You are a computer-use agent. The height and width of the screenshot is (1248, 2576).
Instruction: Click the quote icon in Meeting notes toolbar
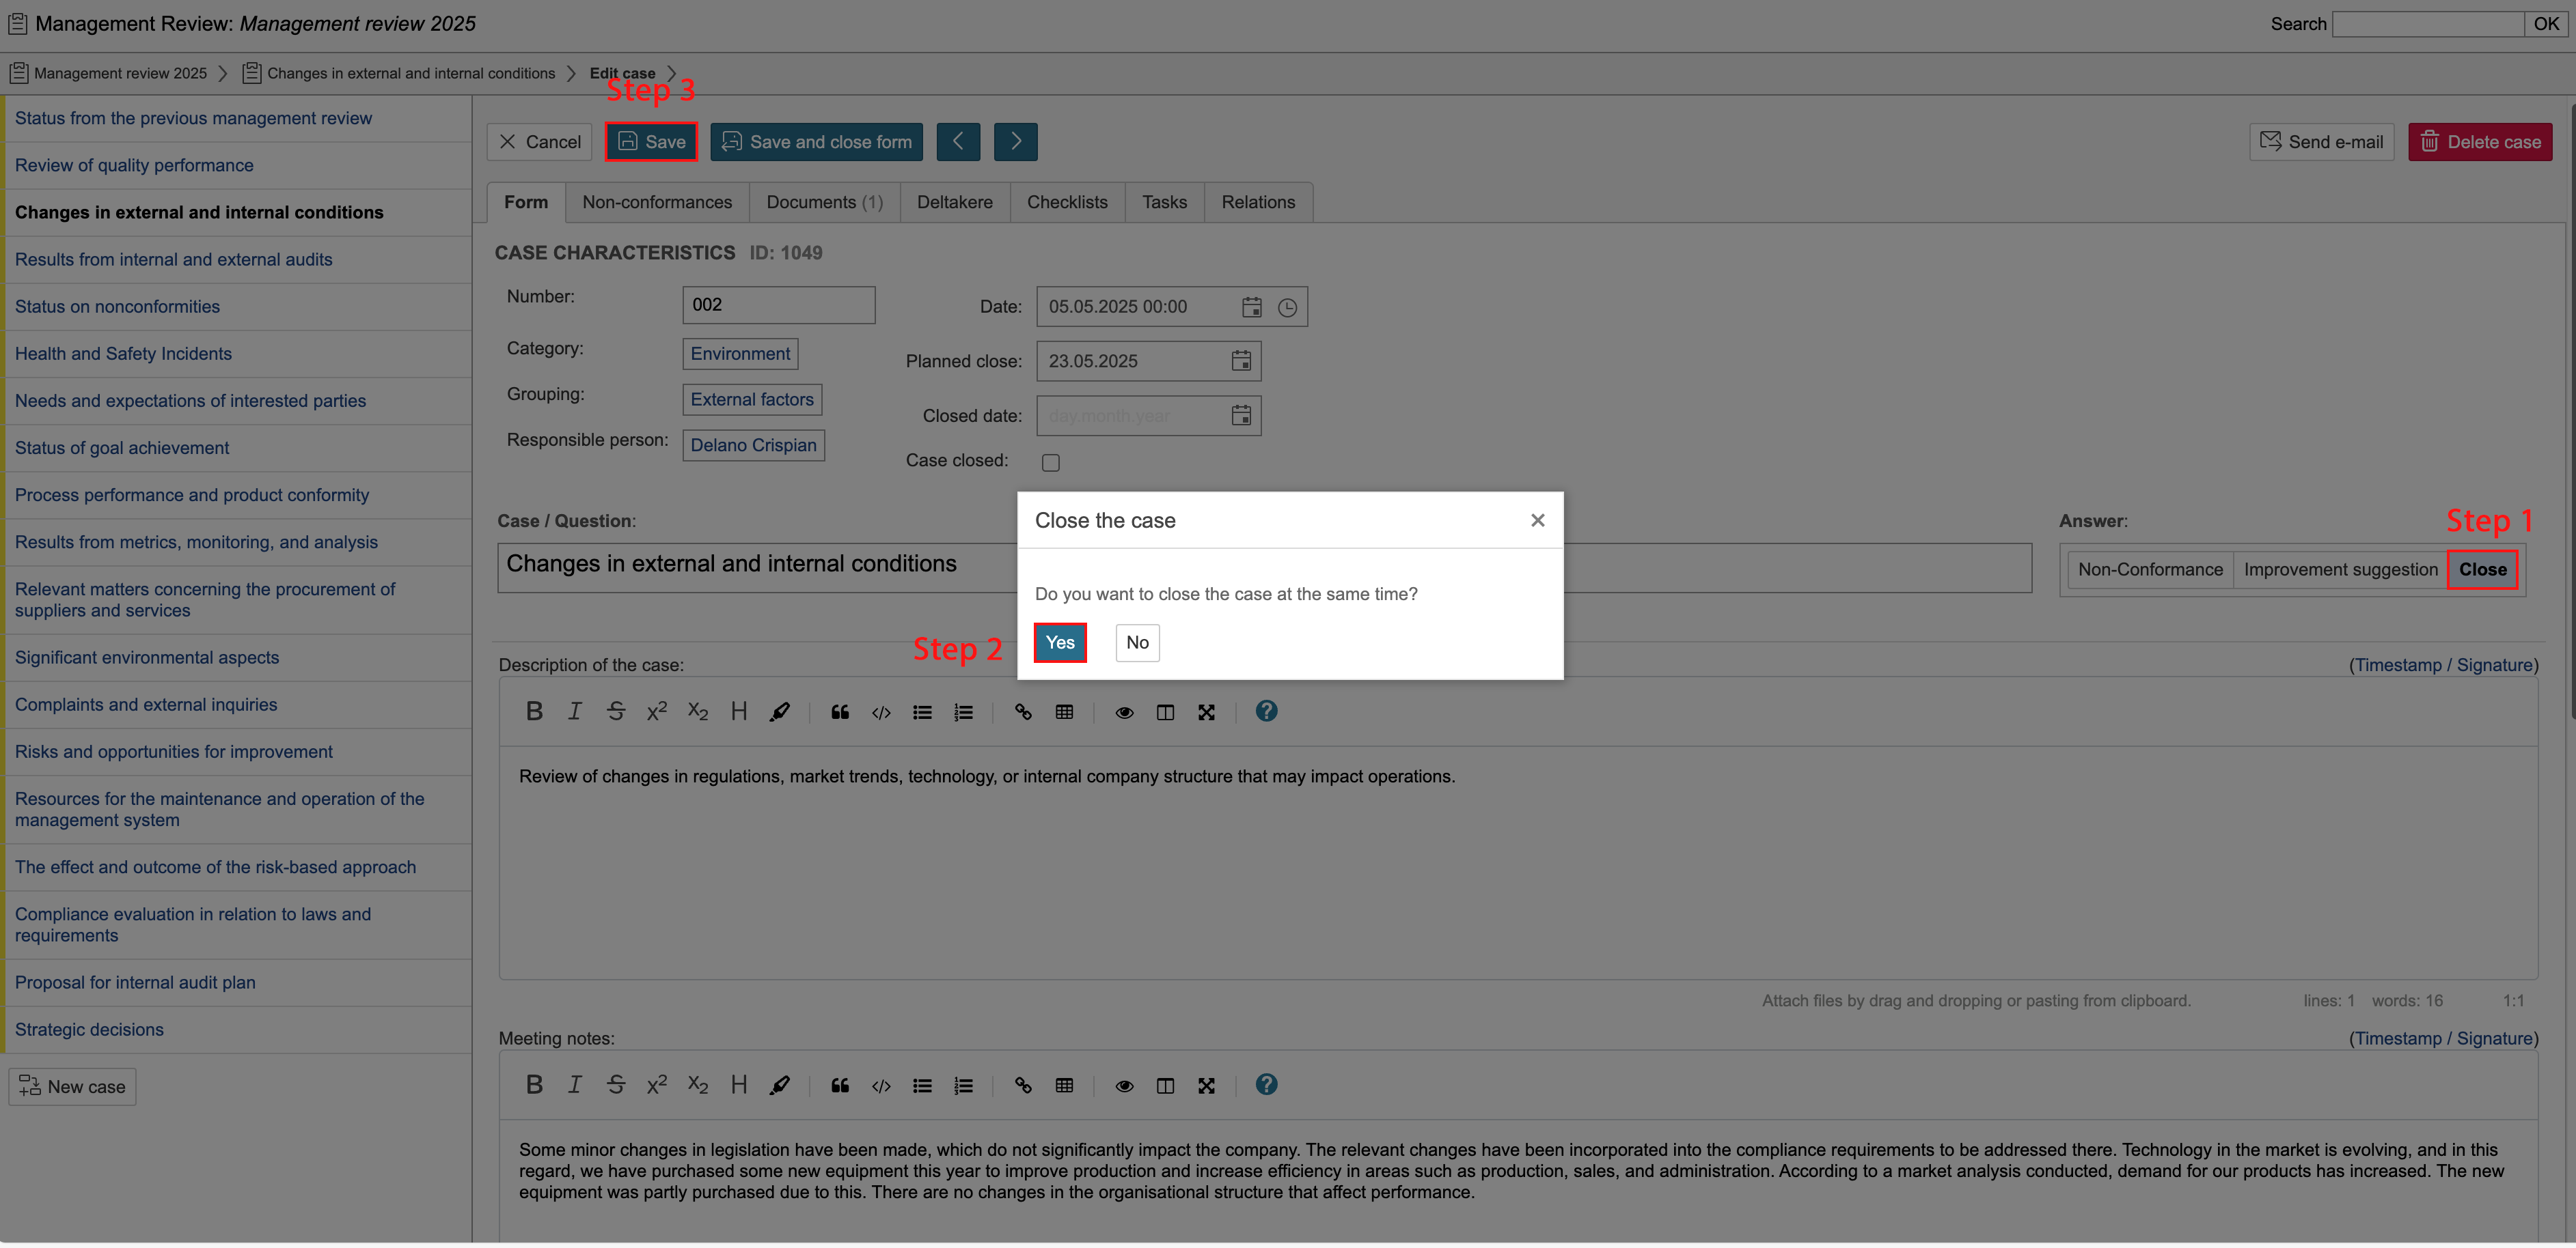(x=840, y=1086)
